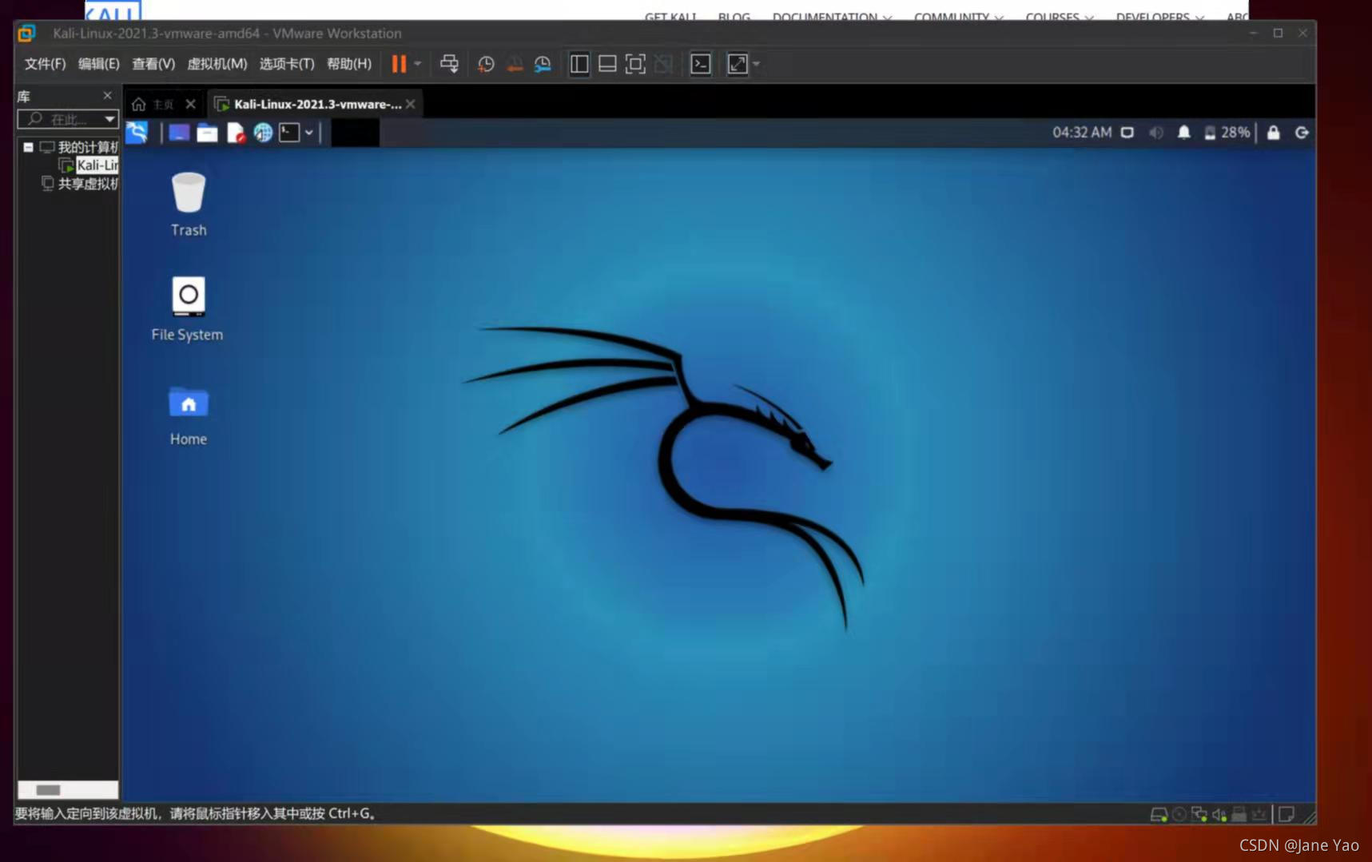Pause the virtual machine using the orange pause button
Image resolution: width=1372 pixels, height=862 pixels.
(x=399, y=64)
